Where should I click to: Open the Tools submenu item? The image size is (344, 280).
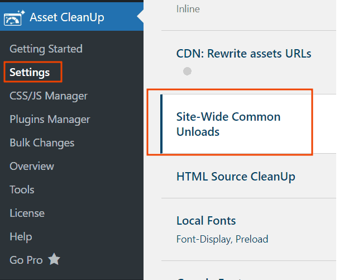(22, 190)
